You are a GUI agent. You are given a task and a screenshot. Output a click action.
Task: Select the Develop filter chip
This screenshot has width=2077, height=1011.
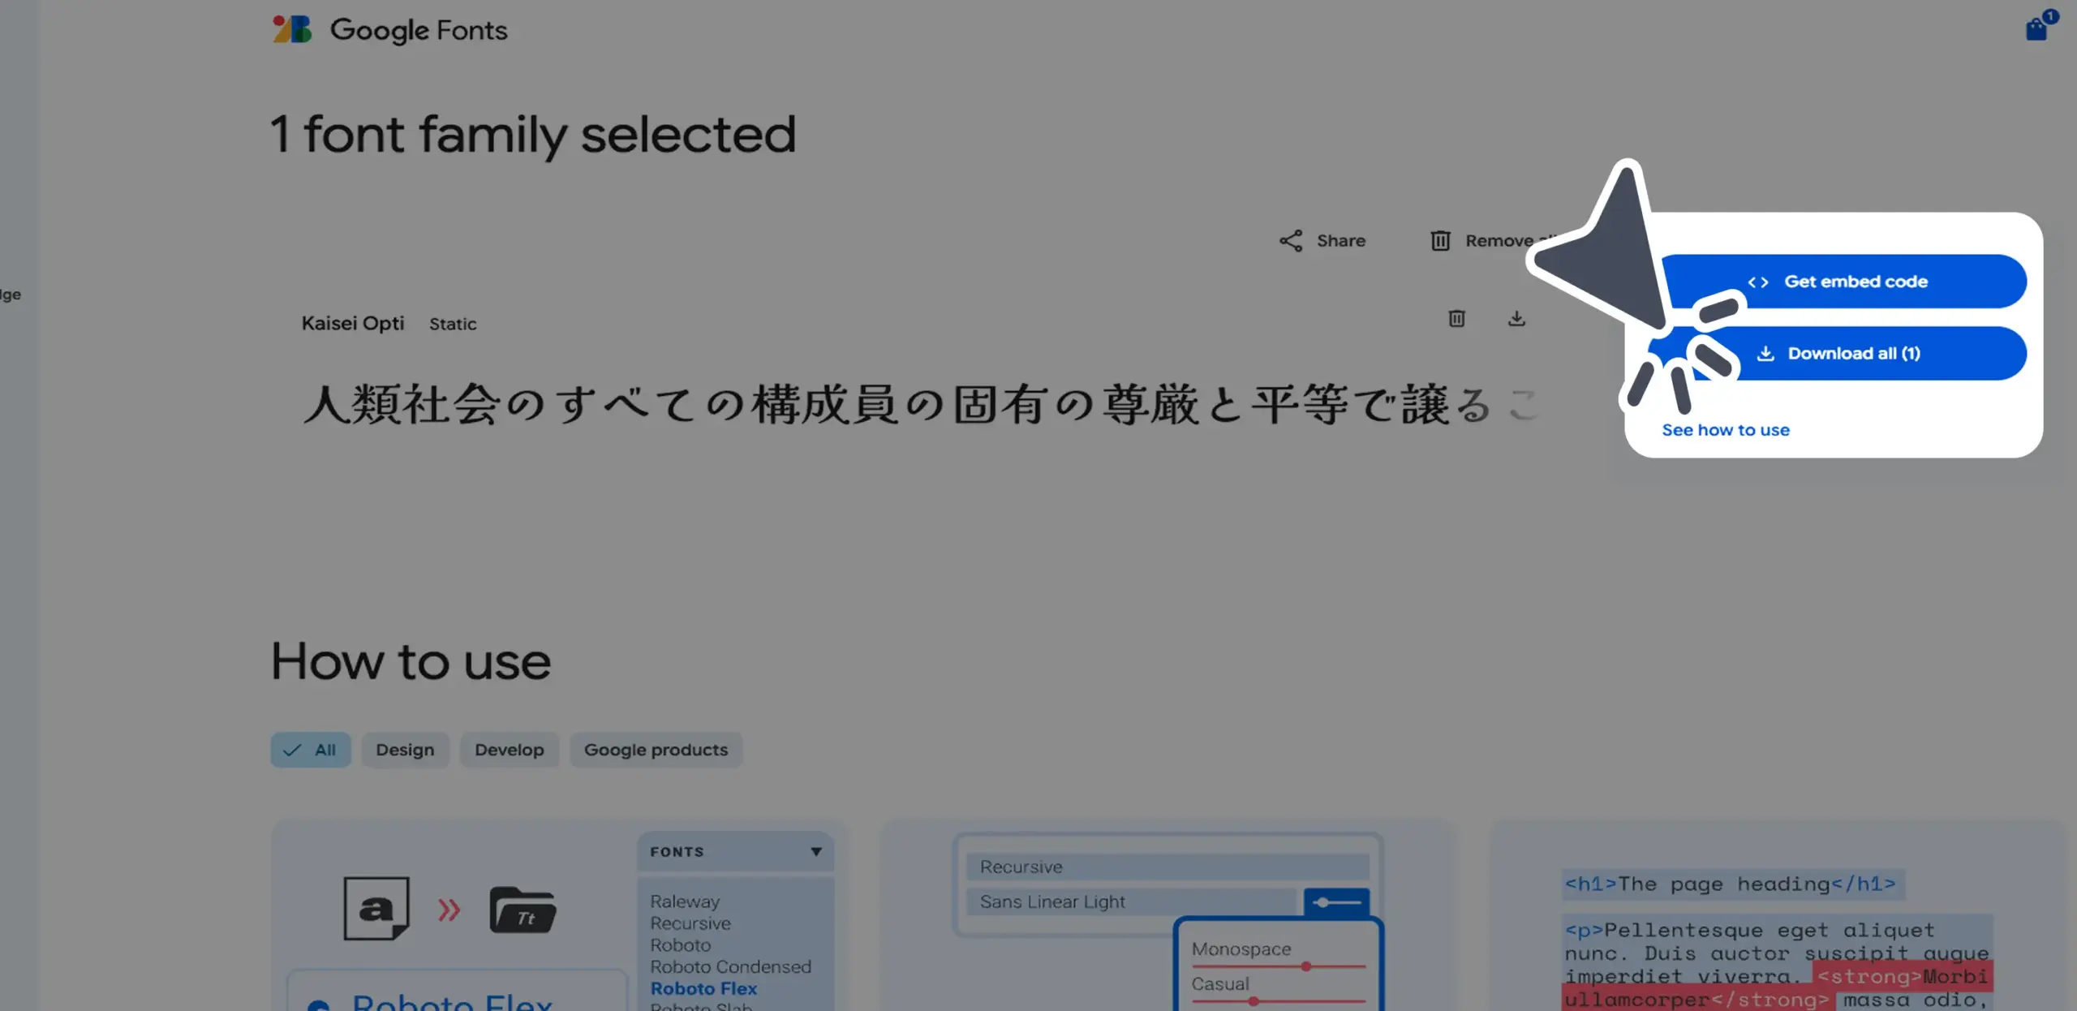(x=510, y=751)
